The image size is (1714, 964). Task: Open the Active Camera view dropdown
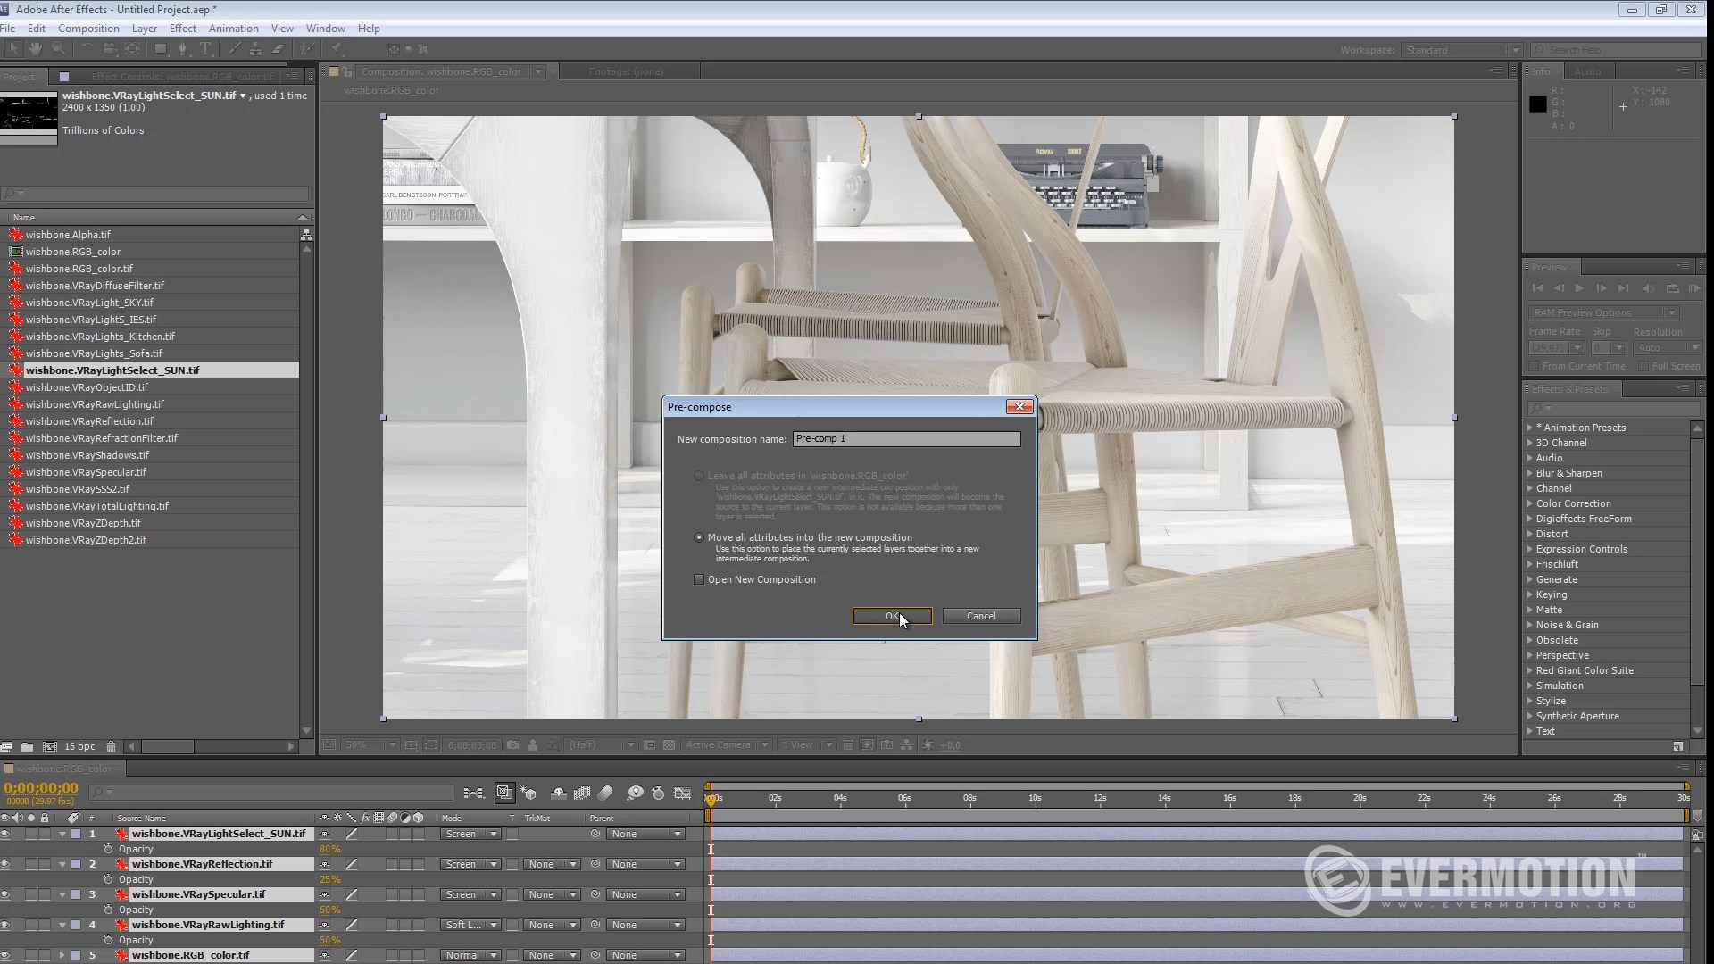pyautogui.click(x=727, y=744)
